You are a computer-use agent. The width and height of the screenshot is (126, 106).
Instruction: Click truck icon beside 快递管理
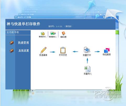coord(12,43)
